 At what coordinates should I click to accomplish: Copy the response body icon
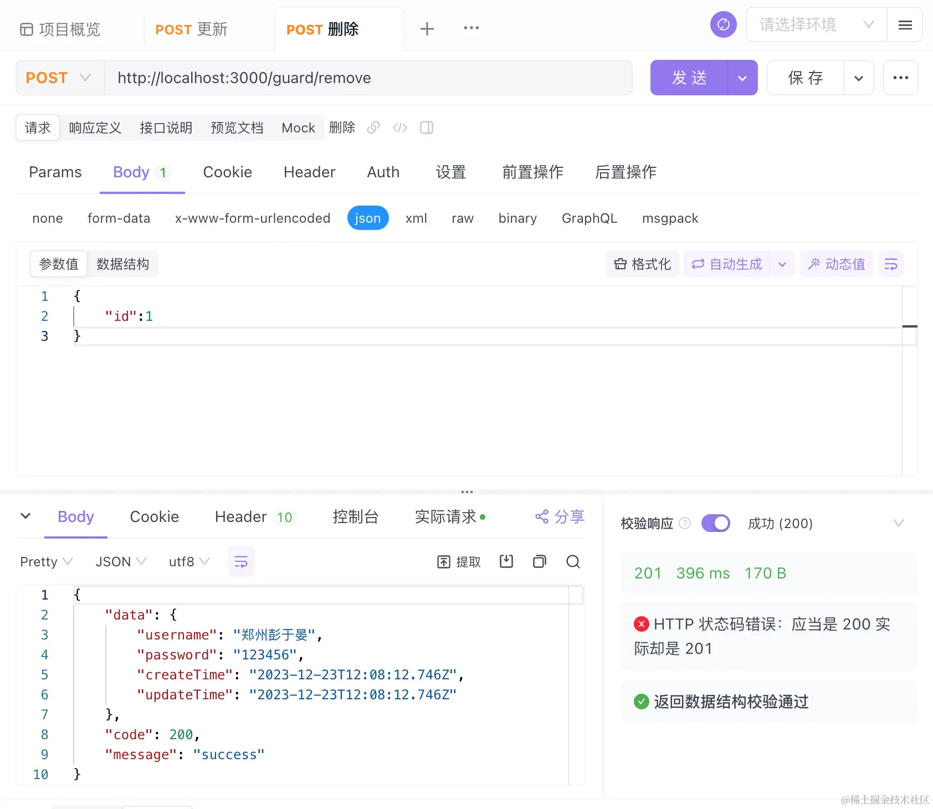[x=540, y=561]
